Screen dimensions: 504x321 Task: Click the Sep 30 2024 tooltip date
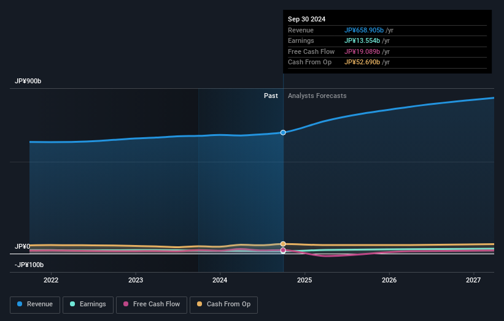tap(307, 19)
